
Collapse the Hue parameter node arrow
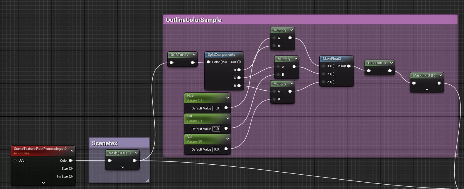pos(227,98)
